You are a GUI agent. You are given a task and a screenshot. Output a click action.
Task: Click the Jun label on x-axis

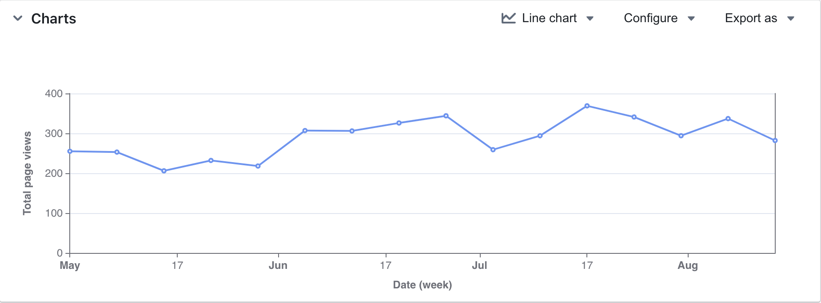tap(278, 265)
